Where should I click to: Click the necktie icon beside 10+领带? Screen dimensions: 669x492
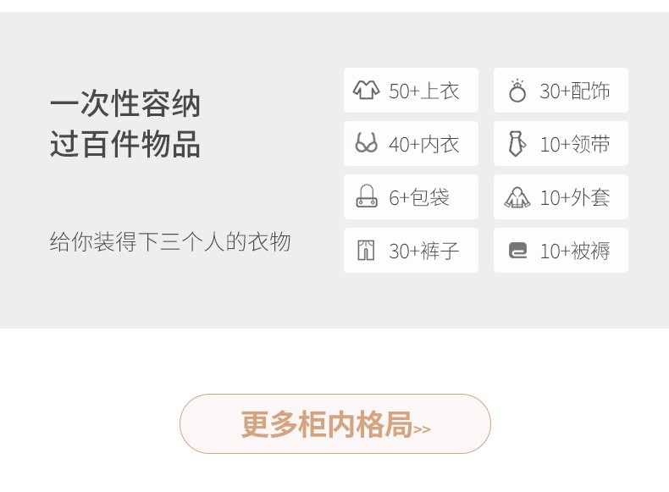(517, 144)
